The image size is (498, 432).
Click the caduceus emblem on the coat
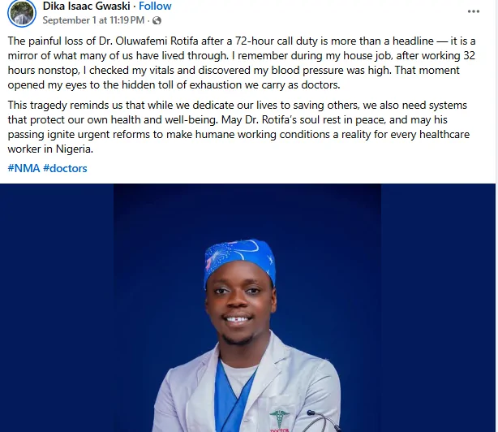pos(279,418)
